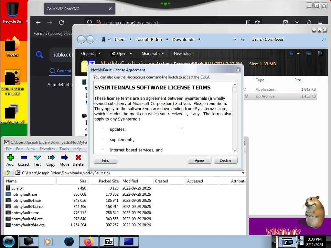Viewport: 331px width, 248px height.
Task: Click the Pocket save icon in Firefox
Action: tap(285, 22)
